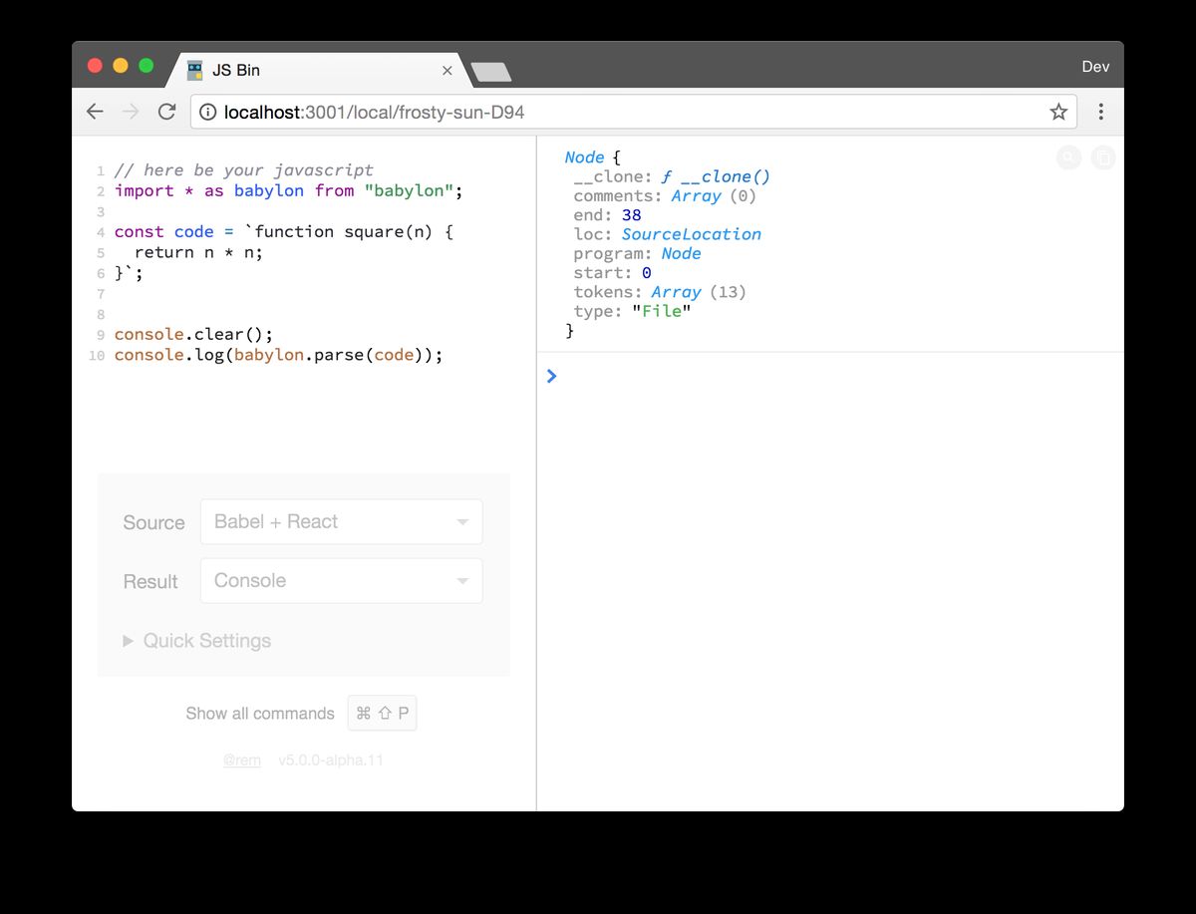Image resolution: width=1196 pixels, height=914 pixels.
Task: Click the Source label
Action: 153,522
